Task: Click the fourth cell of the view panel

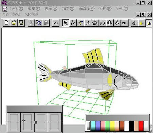Action: tap(54, 122)
